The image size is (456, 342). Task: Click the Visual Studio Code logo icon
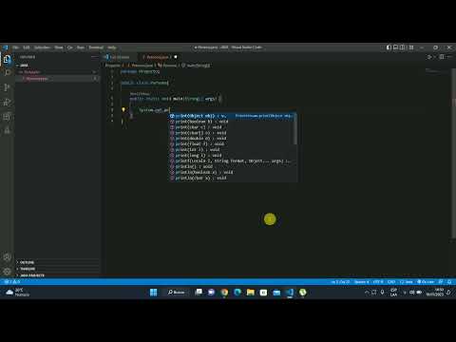point(6,47)
